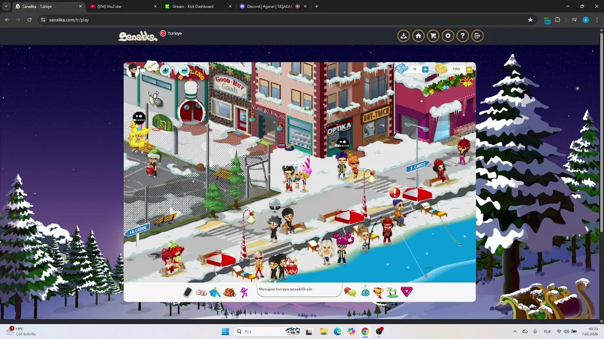
Task: Open the Windows Start menu
Action: pos(225,331)
